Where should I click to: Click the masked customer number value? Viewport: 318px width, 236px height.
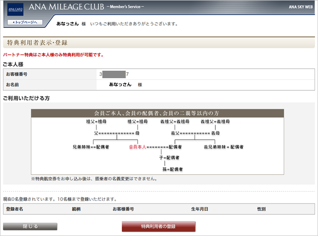tap(114, 74)
